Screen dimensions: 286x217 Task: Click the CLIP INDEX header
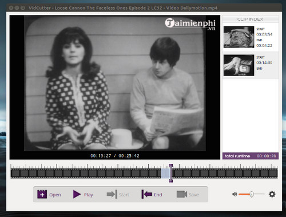click(250, 19)
